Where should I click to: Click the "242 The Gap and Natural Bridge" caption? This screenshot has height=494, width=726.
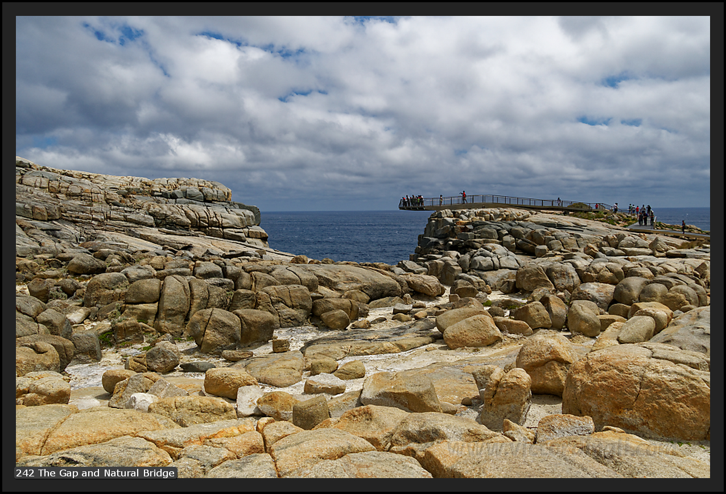coord(96,473)
